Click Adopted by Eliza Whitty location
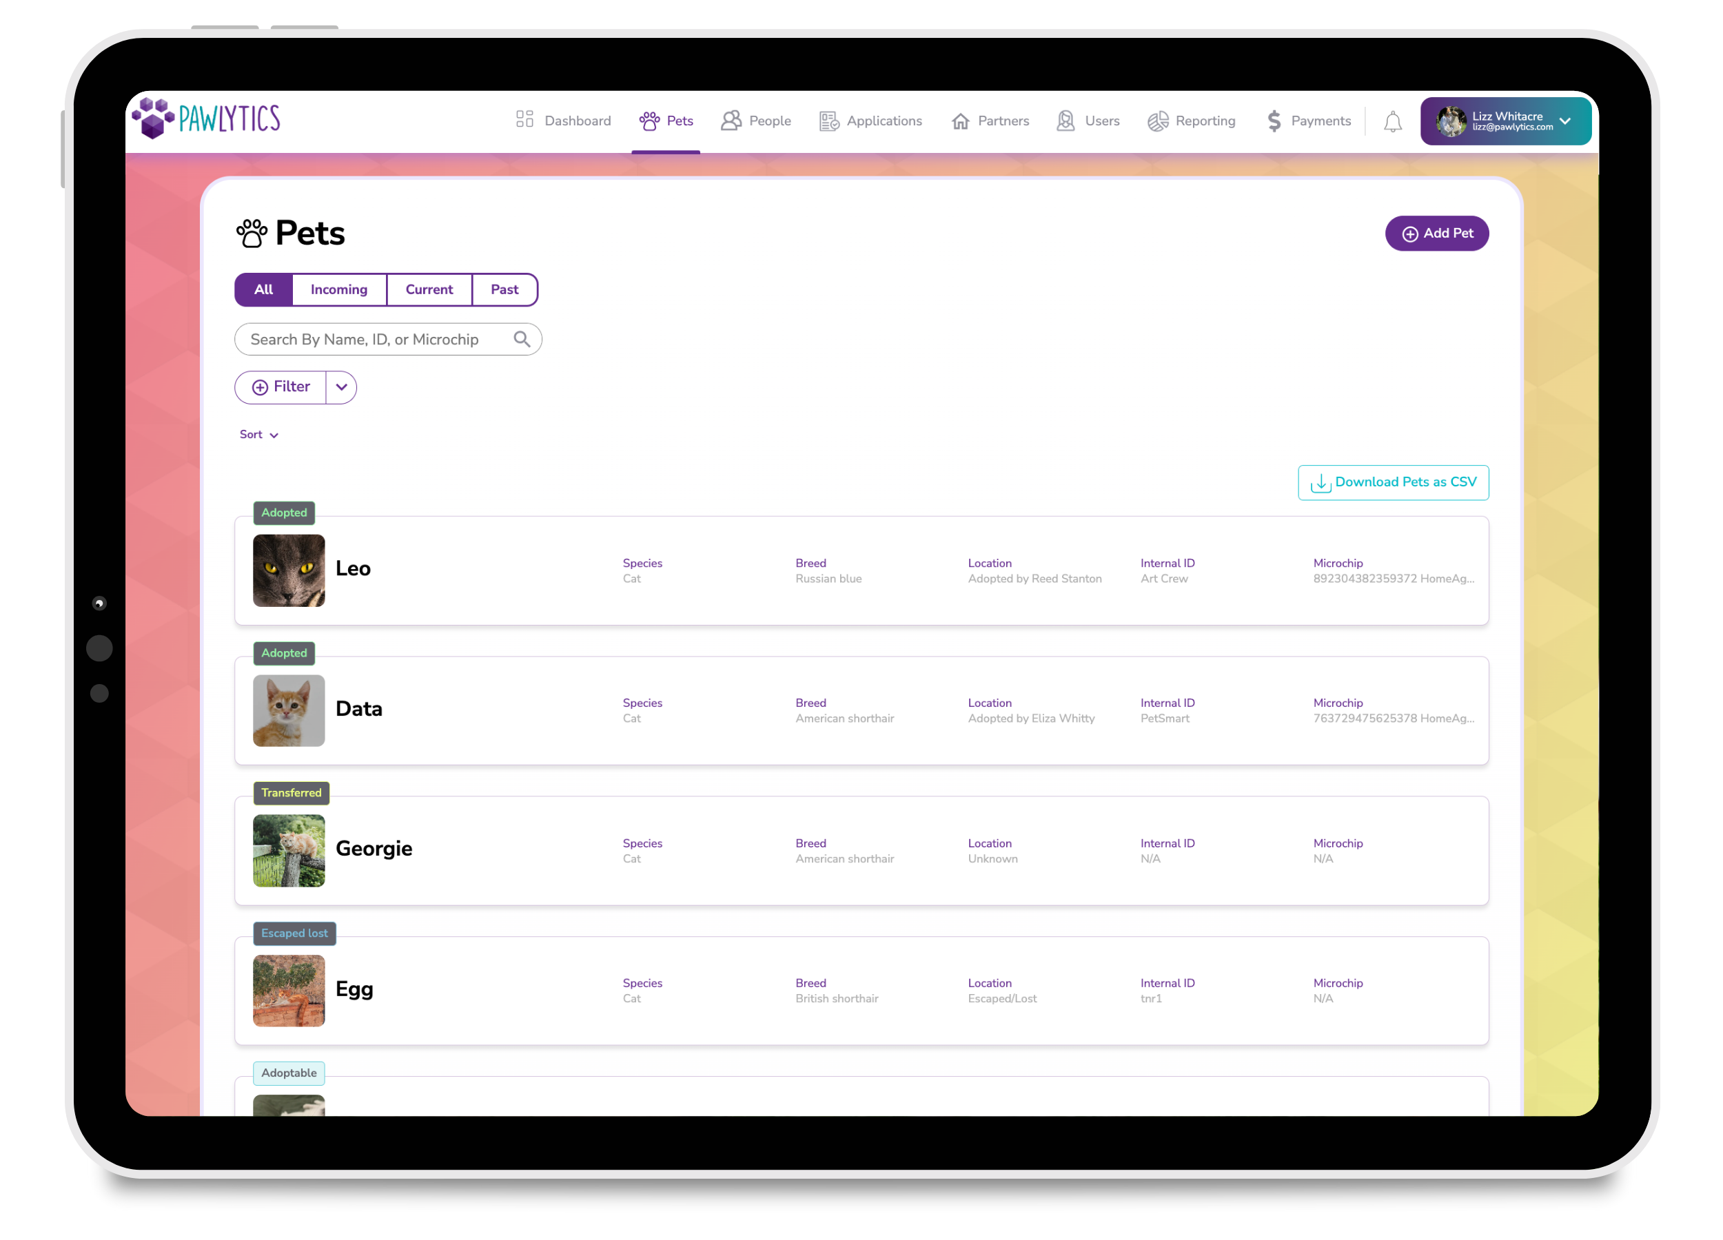The image size is (1723, 1240). (x=1031, y=719)
